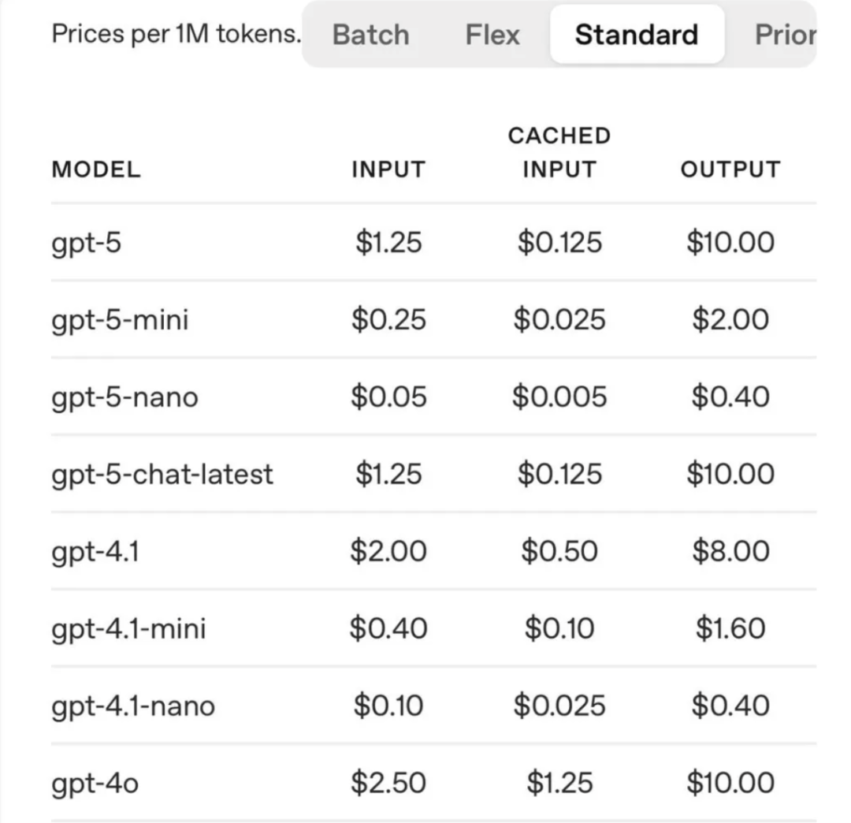
Task: Click the OUTPUT column header
Action: coord(730,169)
